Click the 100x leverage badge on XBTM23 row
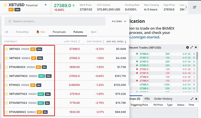Viewport: 201px width, 118px height. (40, 58)
